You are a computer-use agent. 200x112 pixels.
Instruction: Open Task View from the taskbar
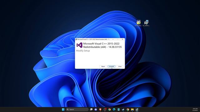(91, 110)
